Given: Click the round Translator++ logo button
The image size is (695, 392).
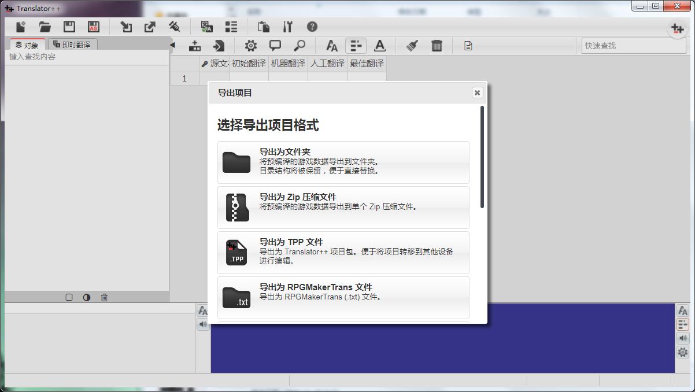Looking at the screenshot, I should pyautogui.click(x=677, y=29).
